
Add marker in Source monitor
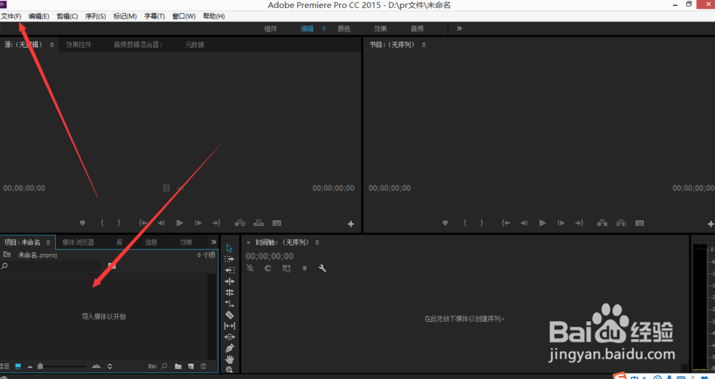click(x=82, y=223)
